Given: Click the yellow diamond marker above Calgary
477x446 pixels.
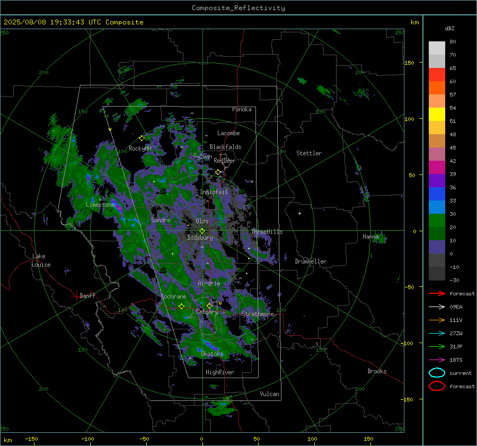Looking at the screenshot, I should [x=209, y=305].
